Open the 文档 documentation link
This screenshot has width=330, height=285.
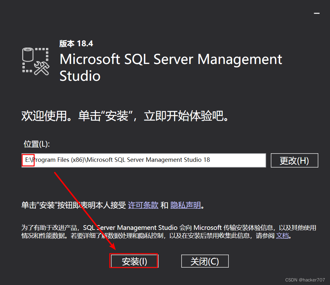point(282,236)
